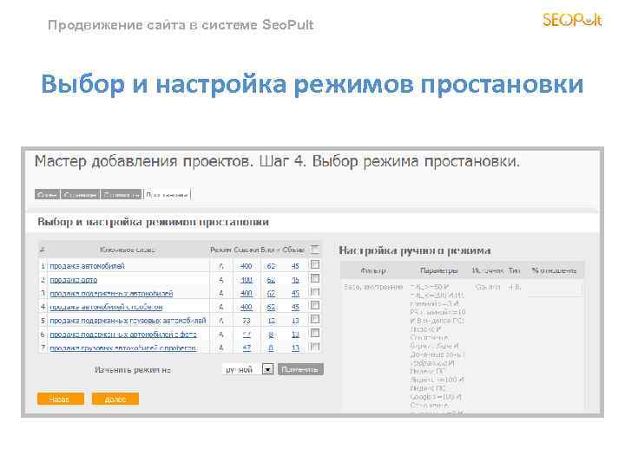Open the 'Страницы' wizard tab
Viewport: 625px width, 468px height.
coord(80,195)
